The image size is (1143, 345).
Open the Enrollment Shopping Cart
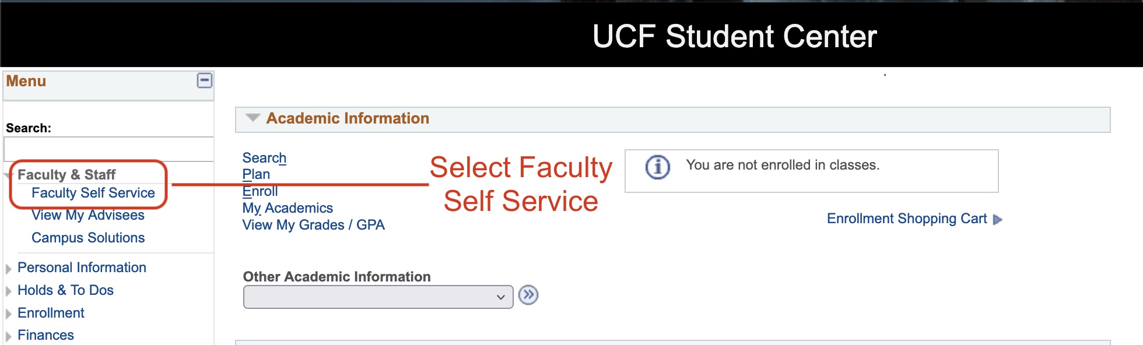[x=907, y=219]
